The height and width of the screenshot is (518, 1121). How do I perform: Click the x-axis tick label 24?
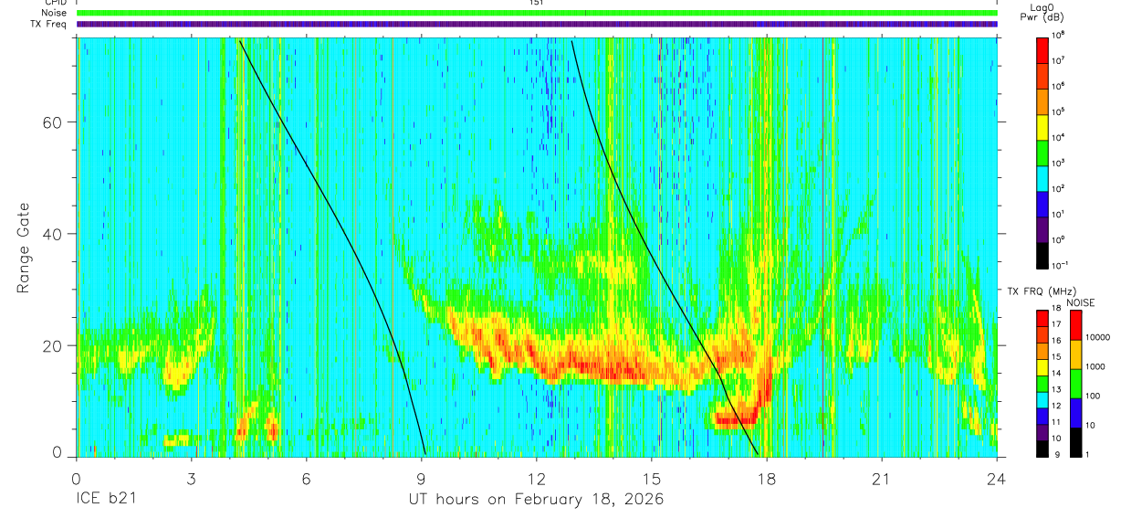[x=997, y=479]
